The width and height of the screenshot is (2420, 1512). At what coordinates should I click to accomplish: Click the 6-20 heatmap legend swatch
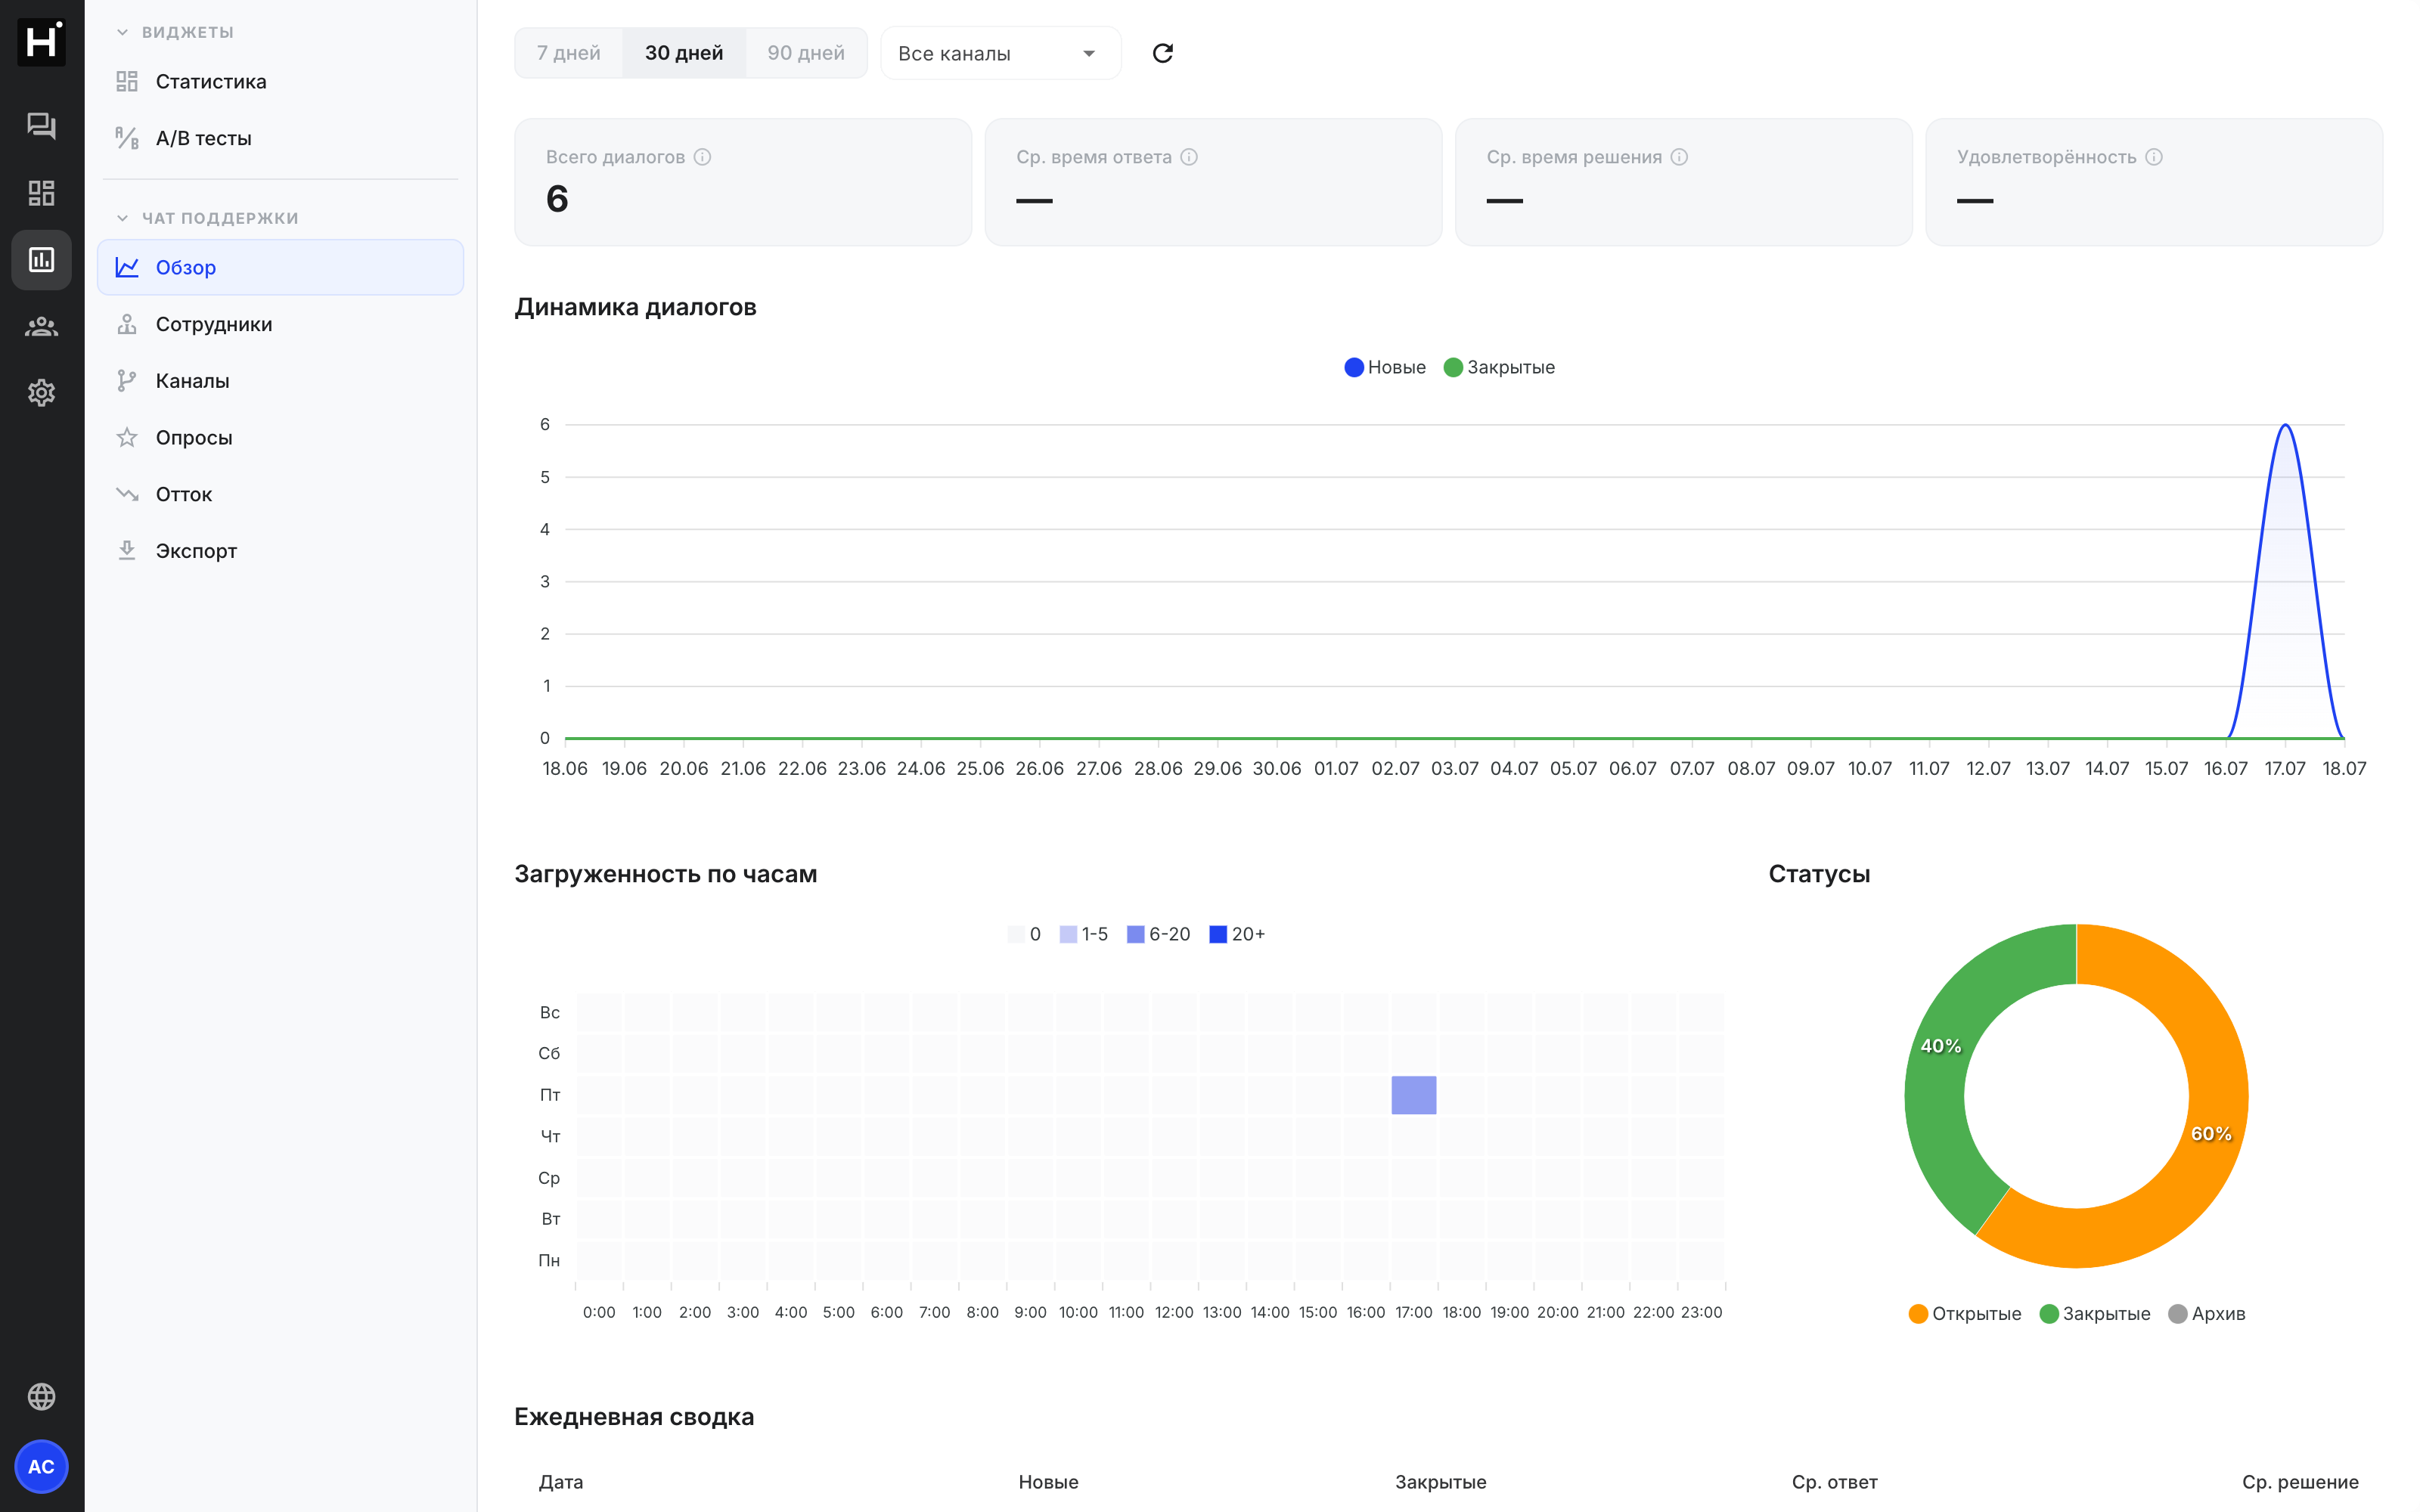[1135, 934]
